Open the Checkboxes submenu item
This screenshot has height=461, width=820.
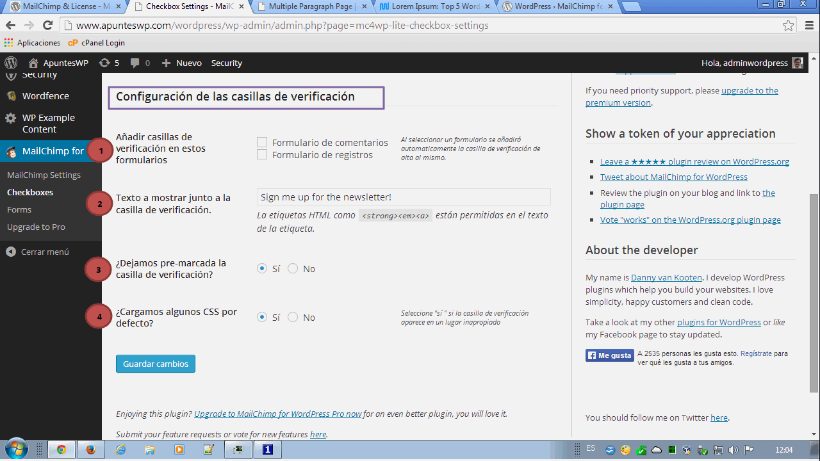coord(30,192)
